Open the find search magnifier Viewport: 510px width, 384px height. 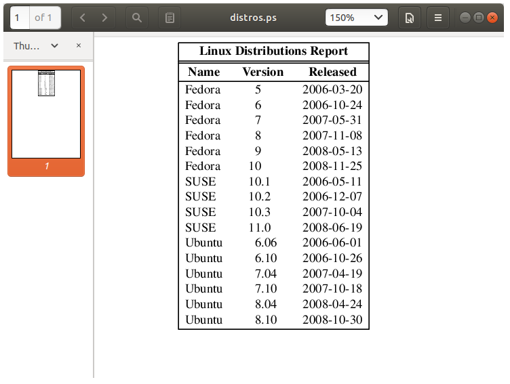137,18
